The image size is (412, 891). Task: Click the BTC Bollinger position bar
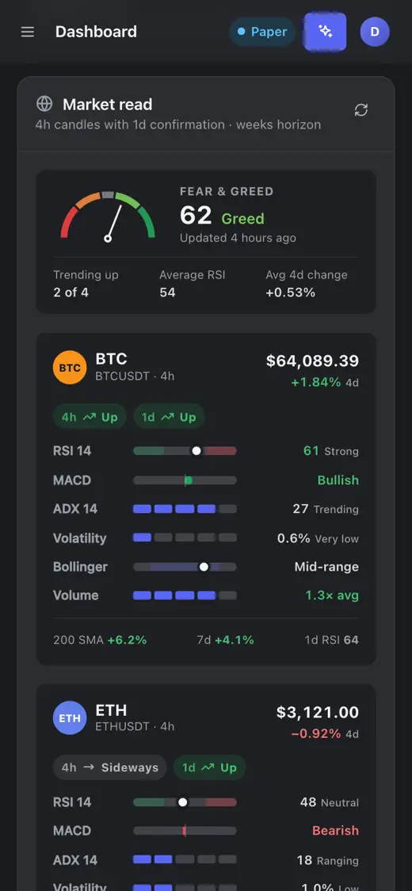[185, 567]
